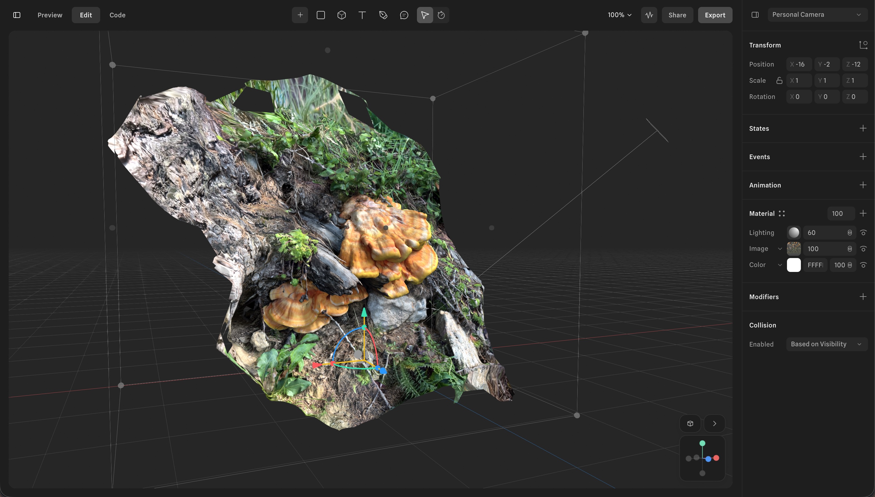Click the red X axis on orientation gizmo
This screenshot has width=875, height=497.
click(716, 458)
